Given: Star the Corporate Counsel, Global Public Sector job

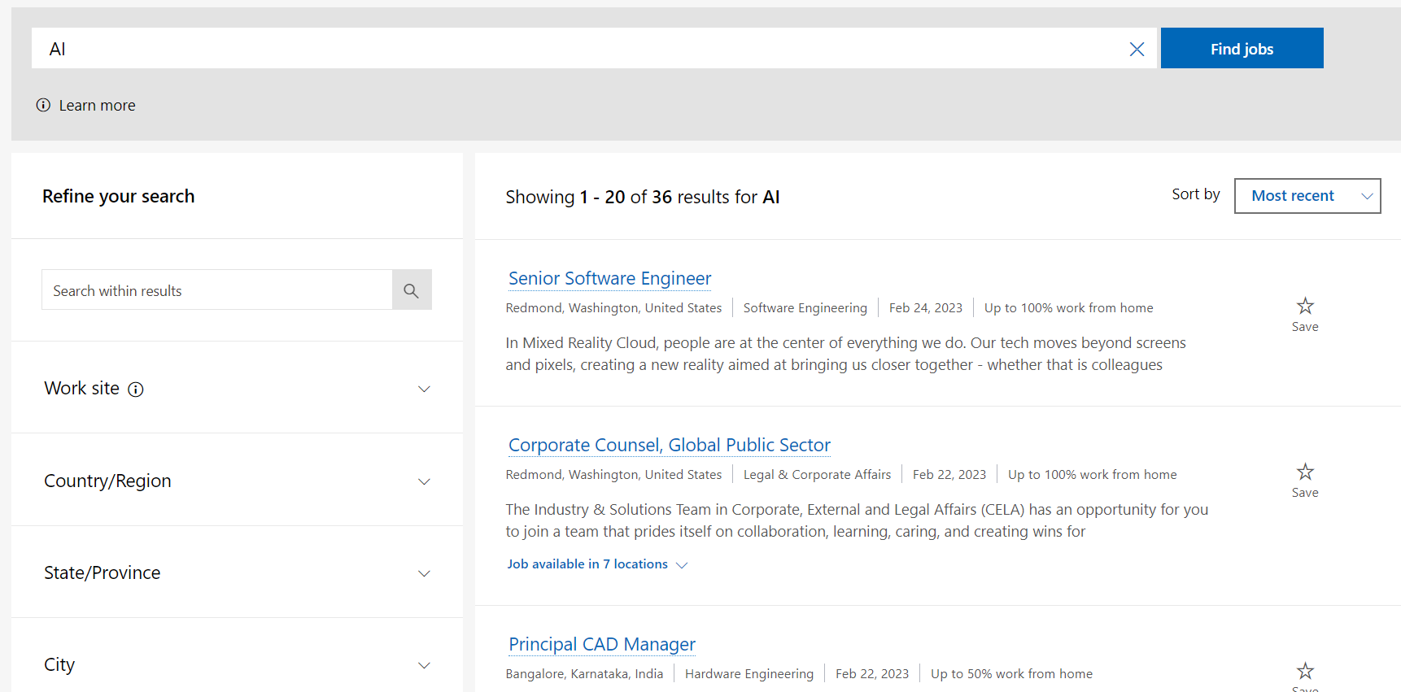Looking at the screenshot, I should (1305, 472).
